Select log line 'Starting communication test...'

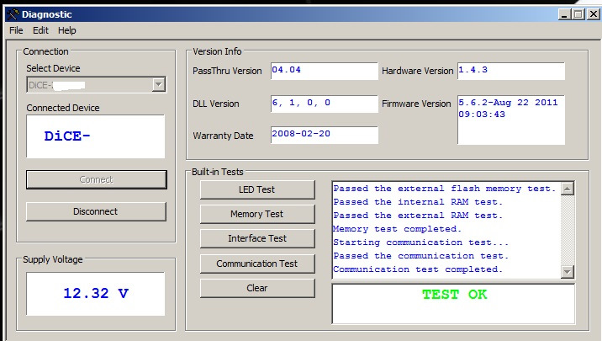click(420, 242)
